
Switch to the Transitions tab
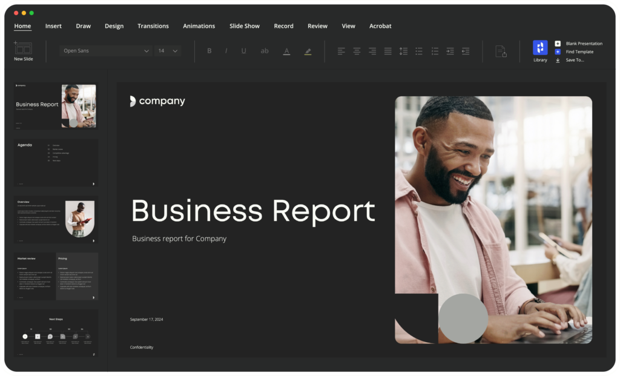[x=153, y=26]
